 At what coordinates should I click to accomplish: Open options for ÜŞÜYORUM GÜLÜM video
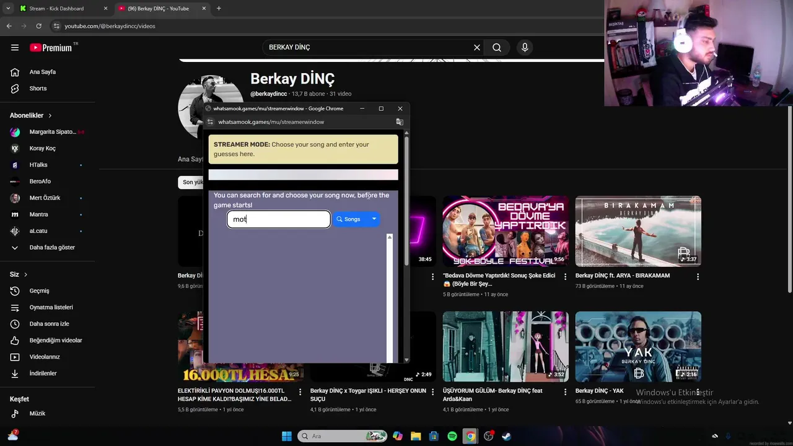[x=565, y=392]
